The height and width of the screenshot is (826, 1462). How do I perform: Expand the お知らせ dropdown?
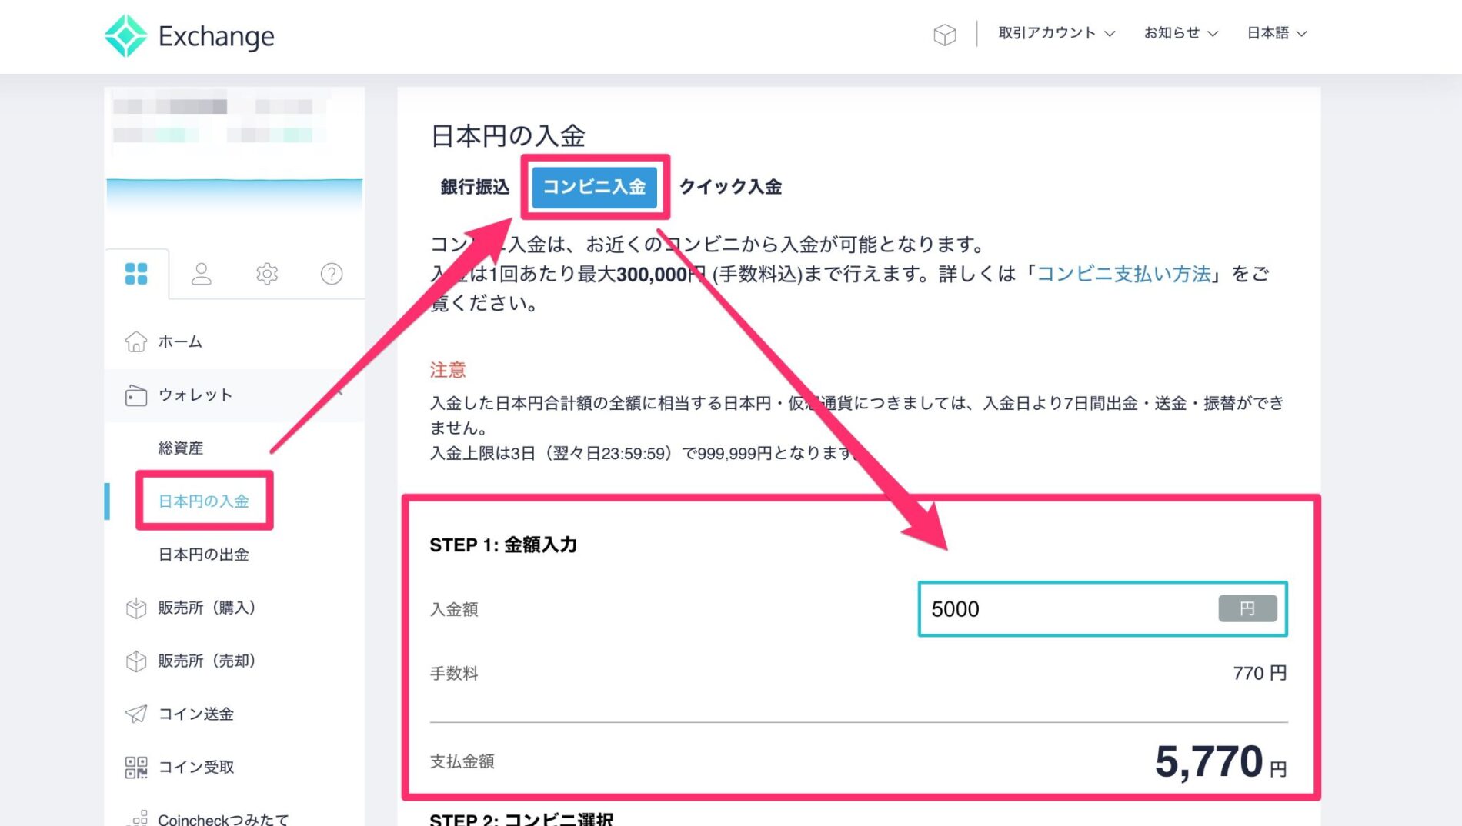(x=1180, y=33)
